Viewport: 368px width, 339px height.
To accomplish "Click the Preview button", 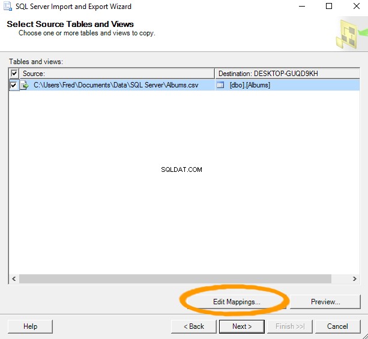I will (x=325, y=302).
